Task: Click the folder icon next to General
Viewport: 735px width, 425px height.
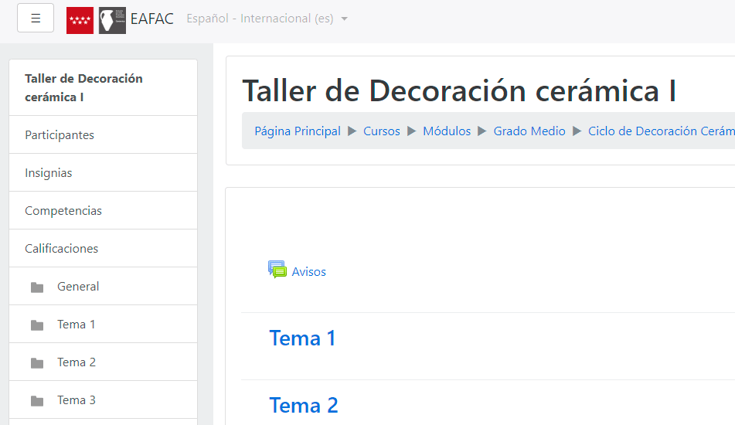Action: 37,287
